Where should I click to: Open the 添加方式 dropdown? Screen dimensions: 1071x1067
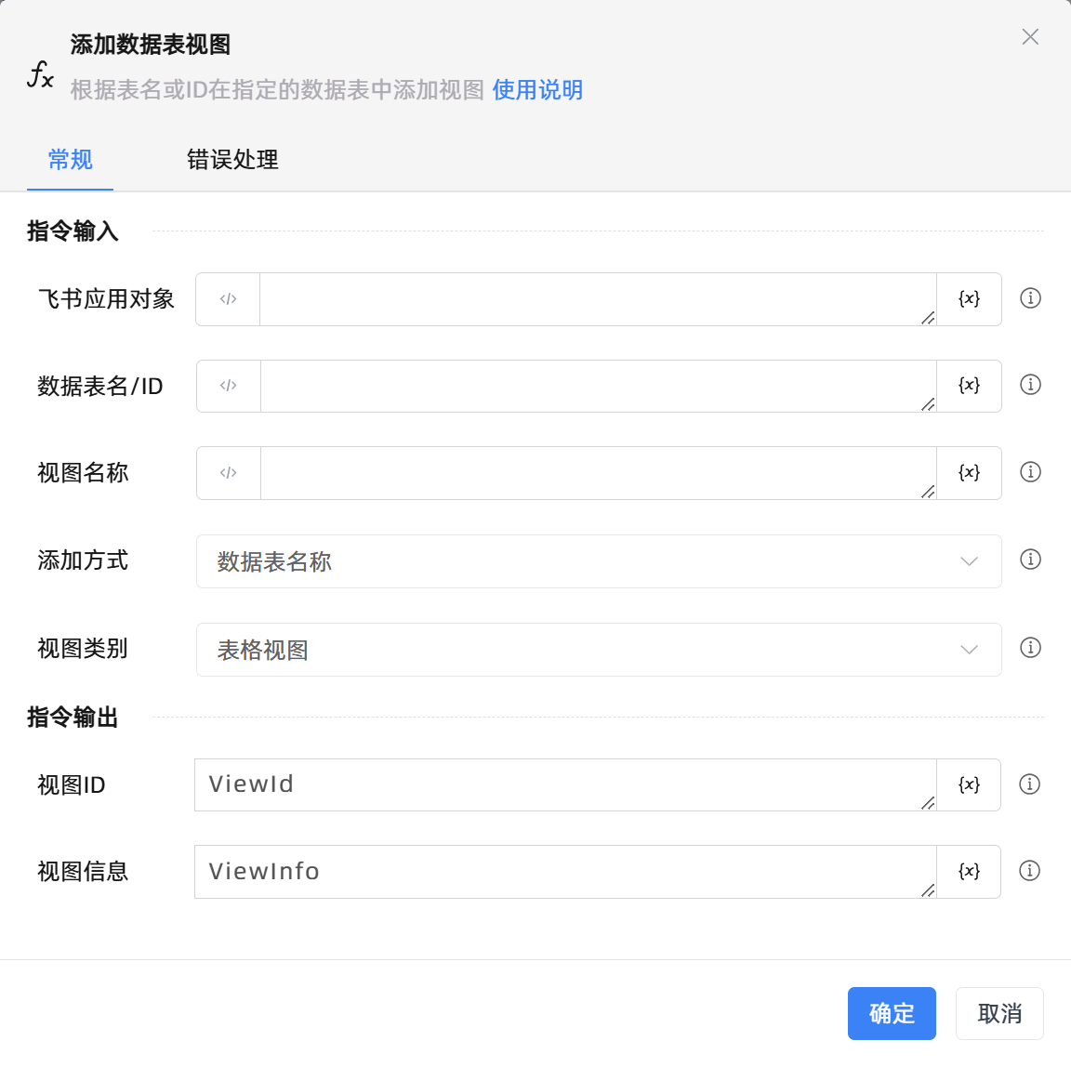pos(599,561)
